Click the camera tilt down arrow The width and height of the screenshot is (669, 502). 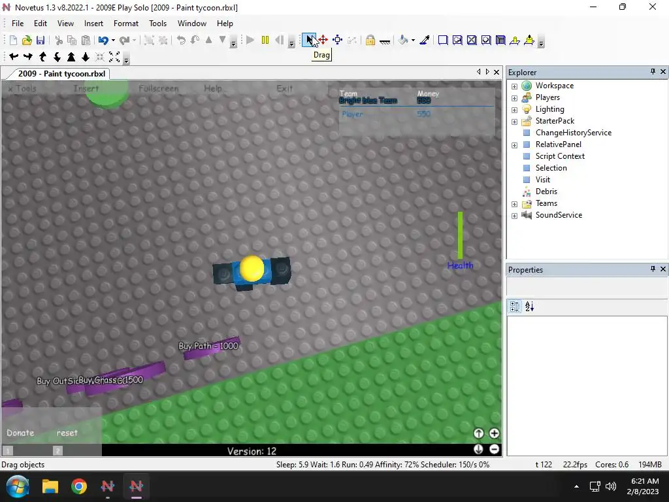click(57, 56)
